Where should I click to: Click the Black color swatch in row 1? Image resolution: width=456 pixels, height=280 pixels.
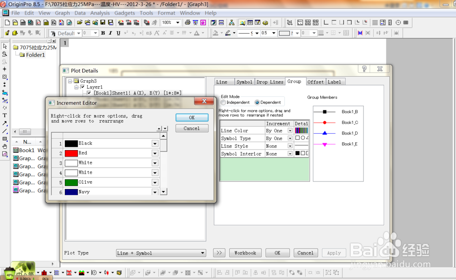coord(71,143)
